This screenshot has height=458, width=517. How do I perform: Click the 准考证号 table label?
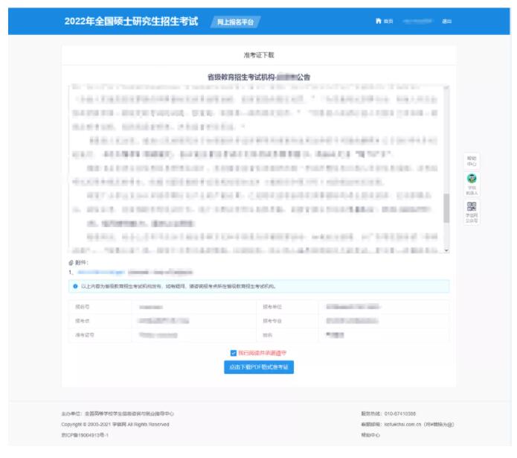[x=84, y=335]
